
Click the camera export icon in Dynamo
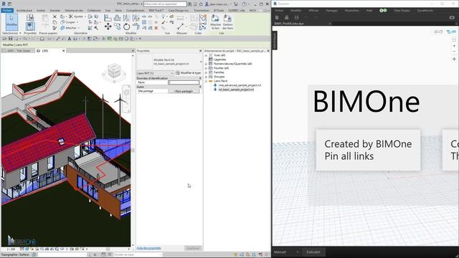pyautogui.click(x=452, y=17)
